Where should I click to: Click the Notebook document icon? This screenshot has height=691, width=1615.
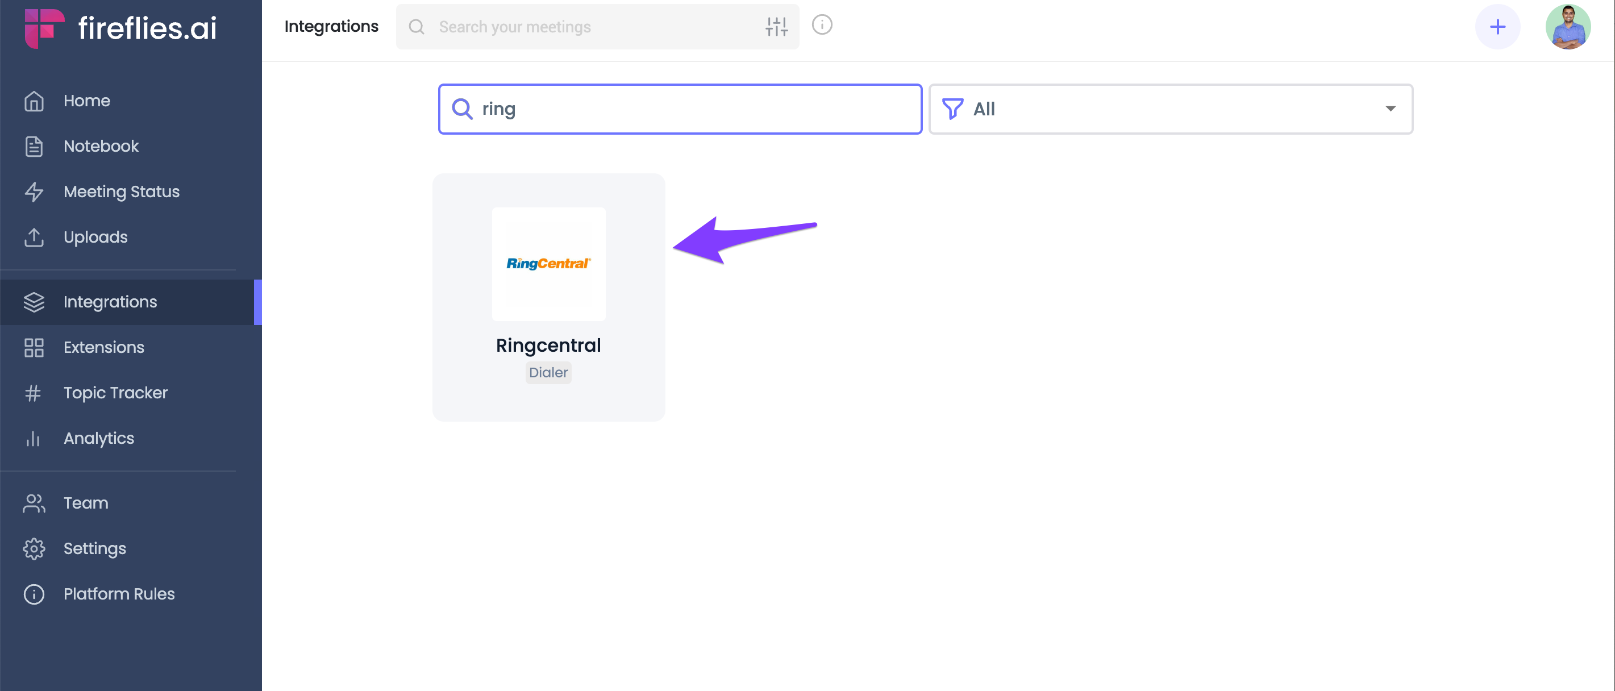[34, 146]
